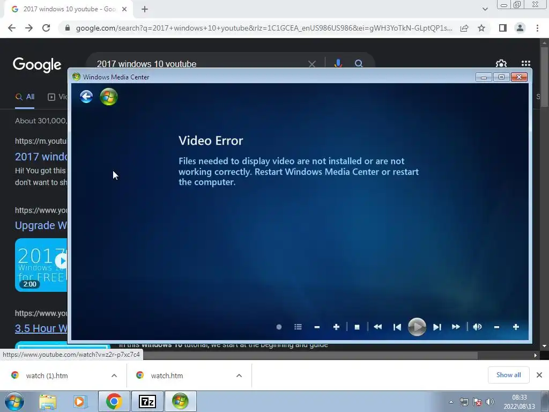
Task: Open the Chrome profile avatar
Action: pos(520,28)
